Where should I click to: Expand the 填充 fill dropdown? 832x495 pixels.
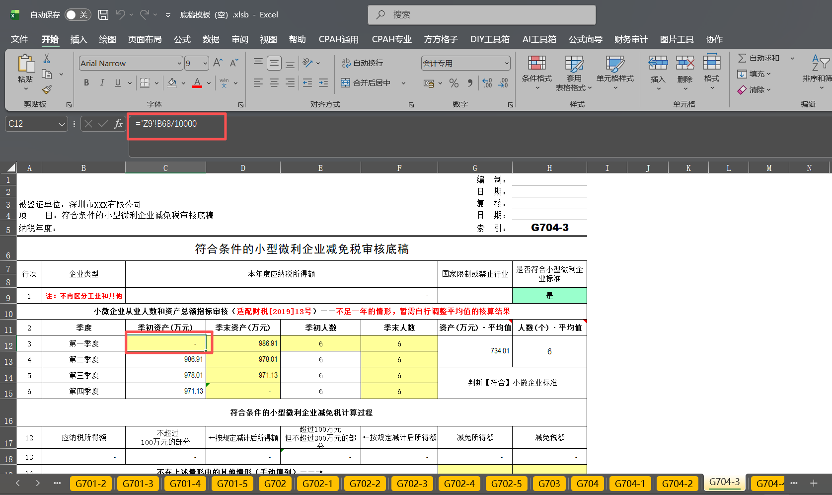[x=768, y=74]
